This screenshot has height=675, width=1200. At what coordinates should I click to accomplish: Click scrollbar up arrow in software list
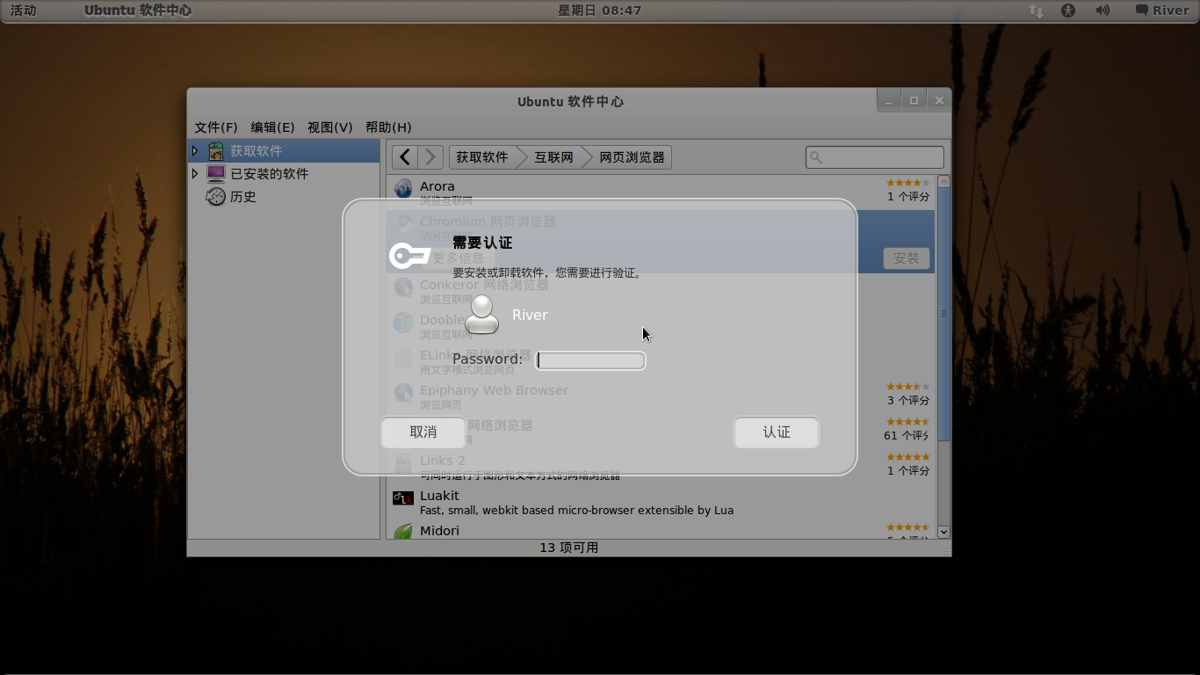(x=943, y=182)
